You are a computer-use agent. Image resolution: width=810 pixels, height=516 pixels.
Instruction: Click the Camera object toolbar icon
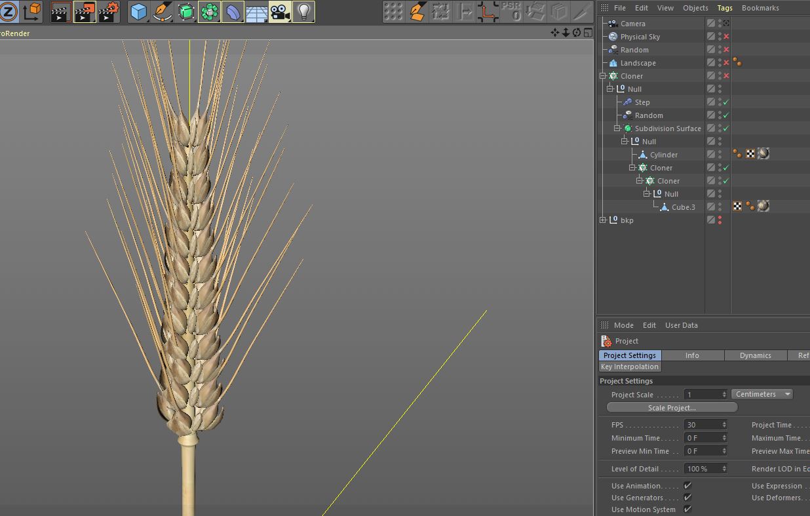(x=280, y=12)
